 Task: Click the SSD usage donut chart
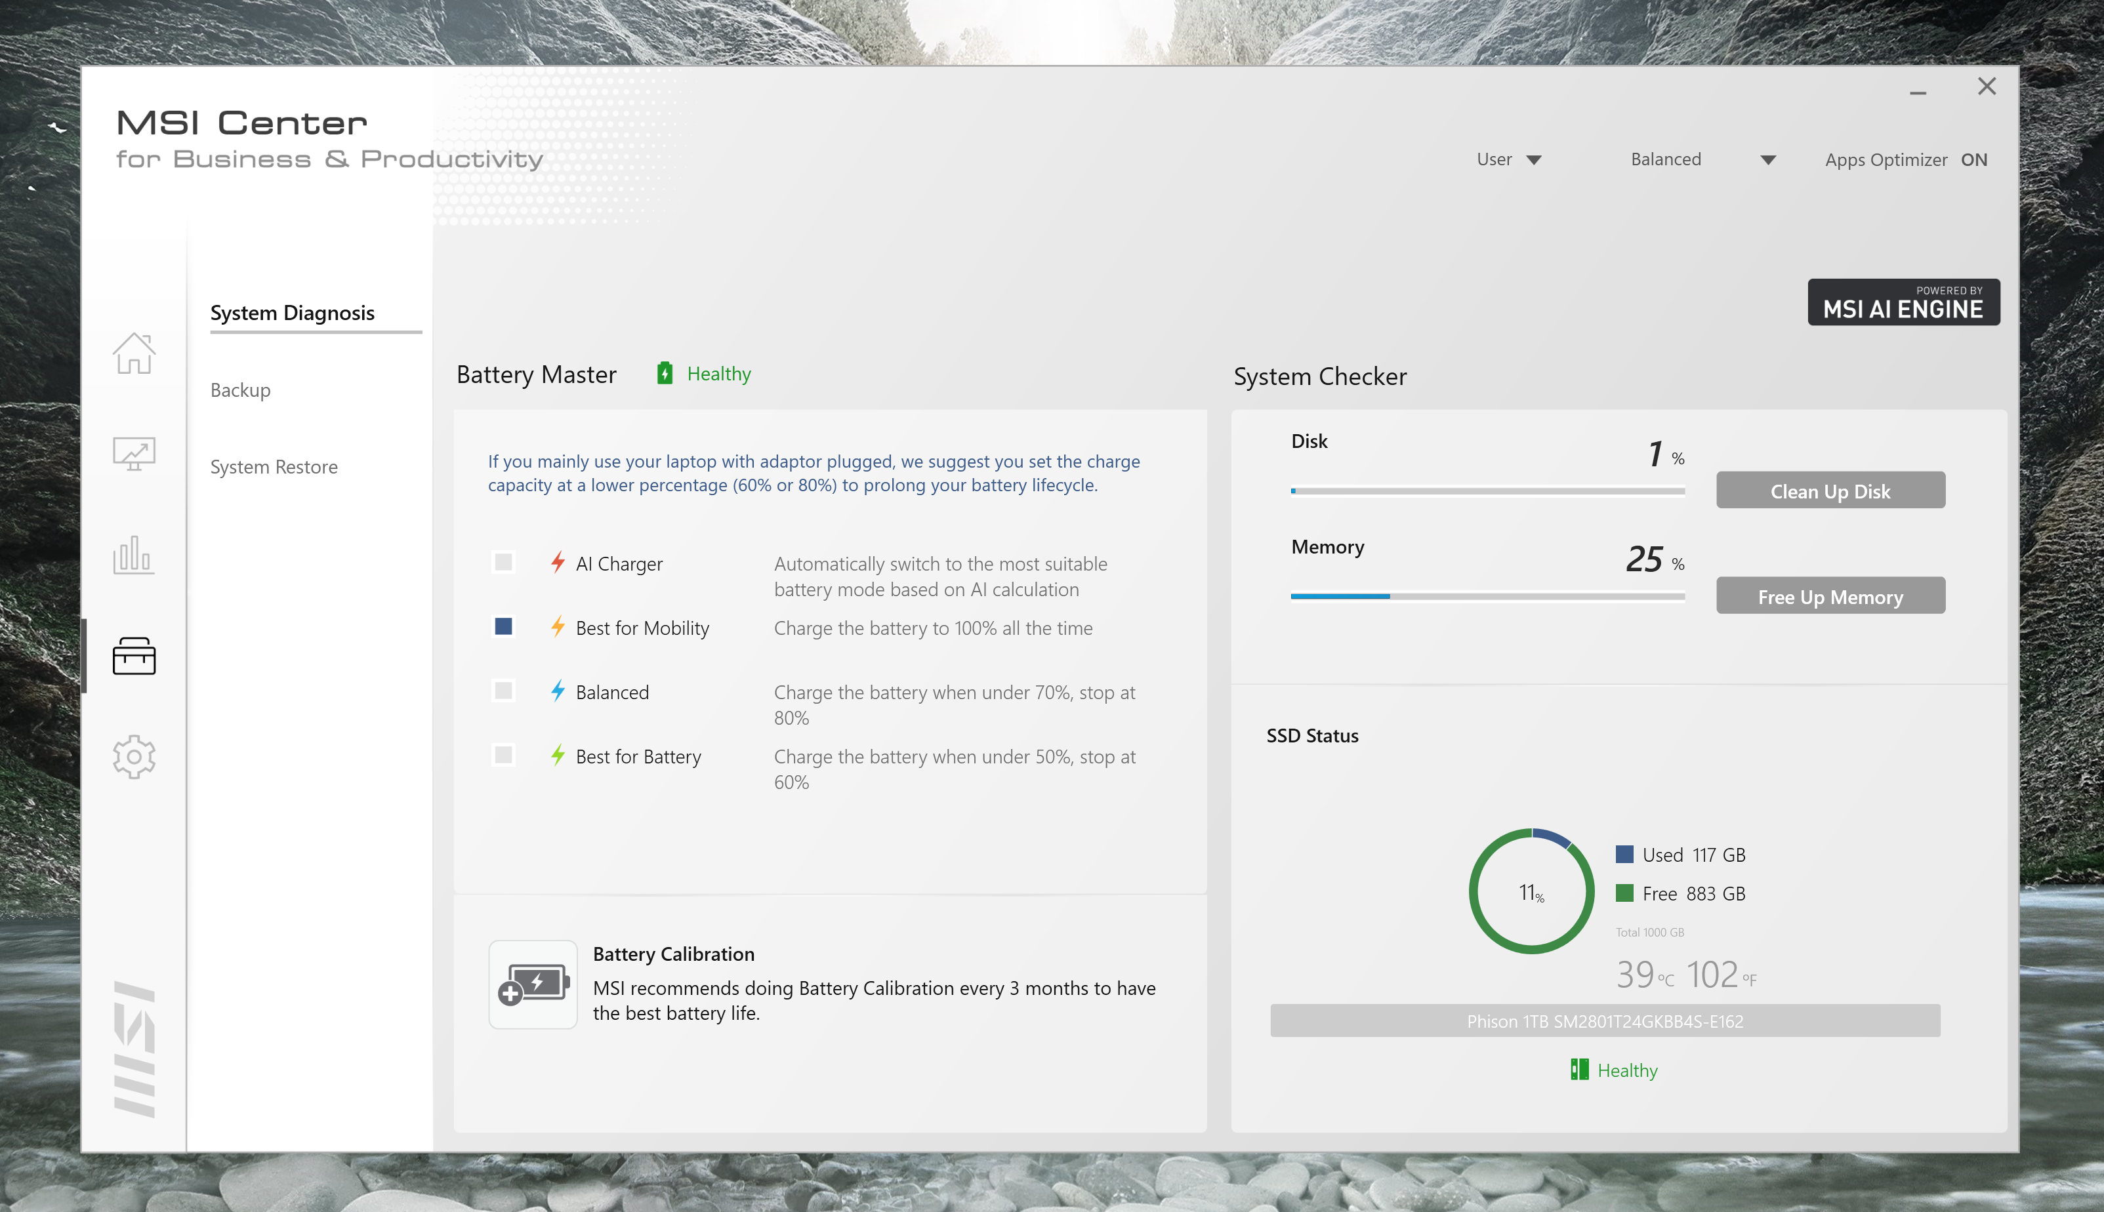point(1531,891)
